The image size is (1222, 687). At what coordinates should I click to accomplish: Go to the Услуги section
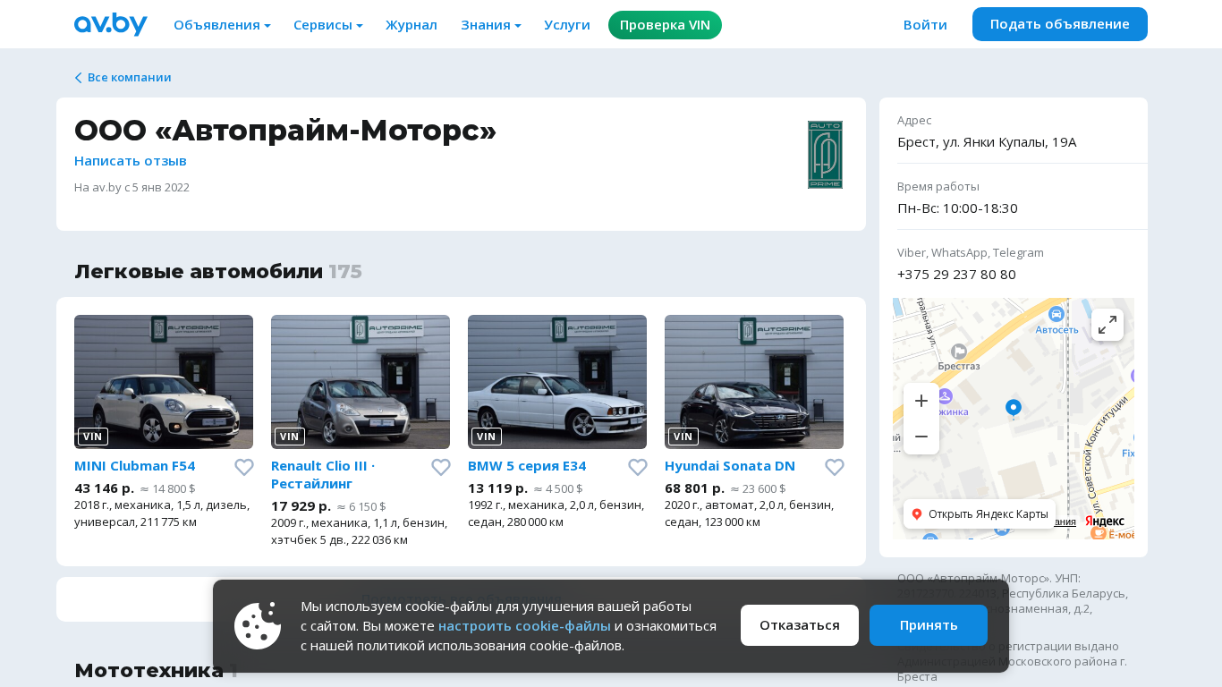point(567,25)
